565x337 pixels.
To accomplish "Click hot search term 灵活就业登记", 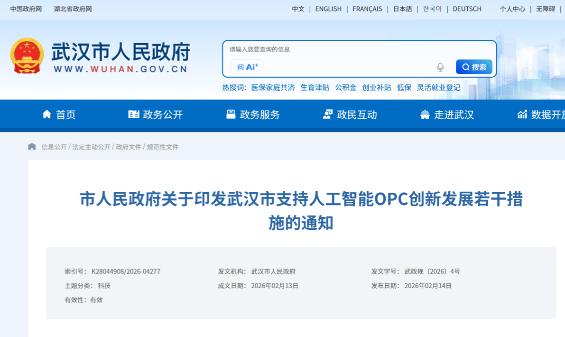I will (x=438, y=87).
